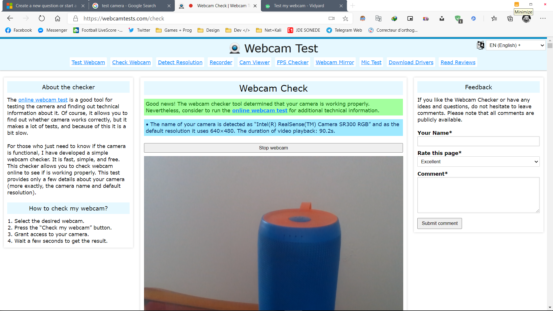Reload the page with the refresh icon
The width and height of the screenshot is (553, 311).
pyautogui.click(x=42, y=18)
